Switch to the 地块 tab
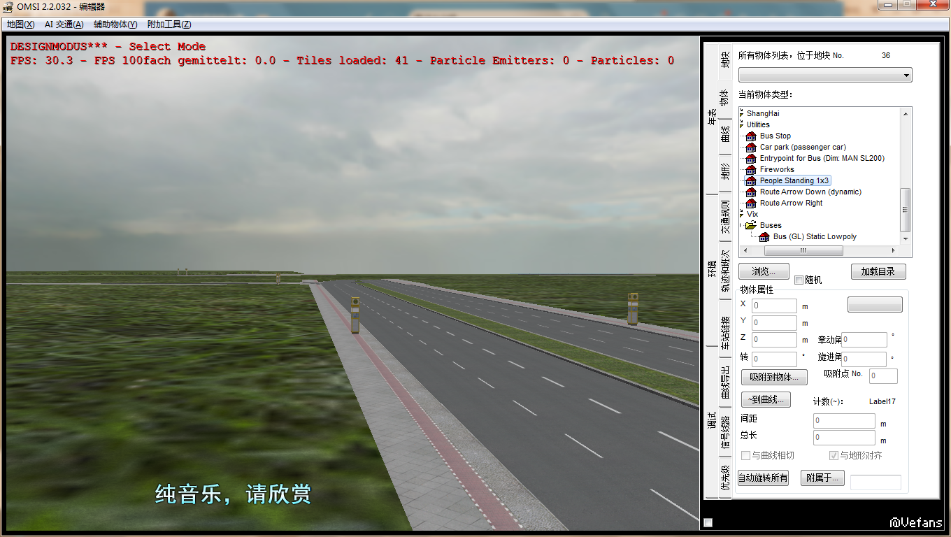Viewport: 951px width, 537px height. click(x=725, y=60)
